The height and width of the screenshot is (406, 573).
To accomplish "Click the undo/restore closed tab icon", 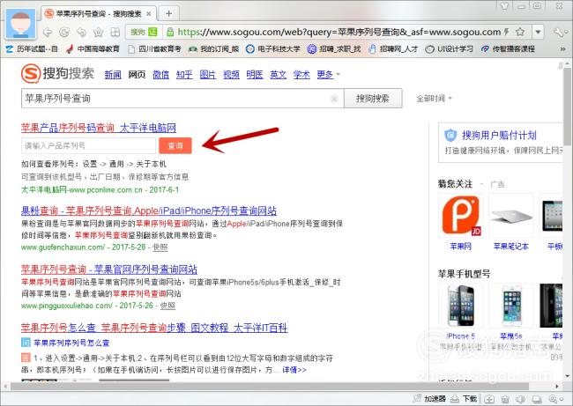I will point(81,33).
